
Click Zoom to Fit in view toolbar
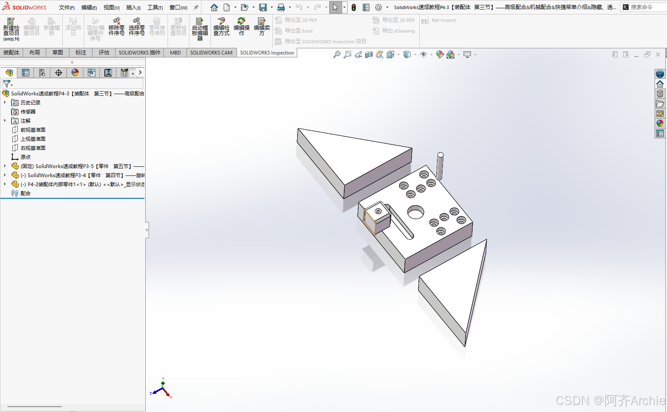click(337, 54)
